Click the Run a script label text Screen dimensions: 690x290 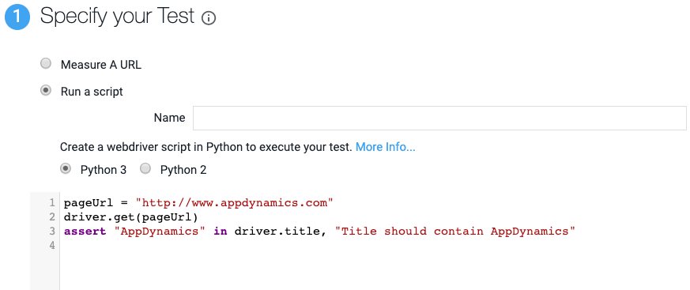pyautogui.click(x=92, y=92)
